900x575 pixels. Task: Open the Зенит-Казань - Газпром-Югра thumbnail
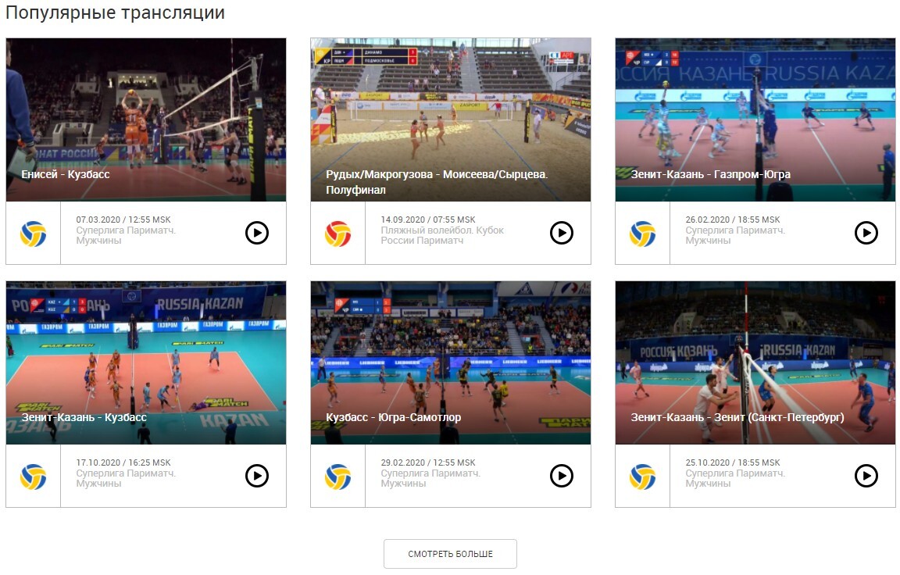(755, 120)
